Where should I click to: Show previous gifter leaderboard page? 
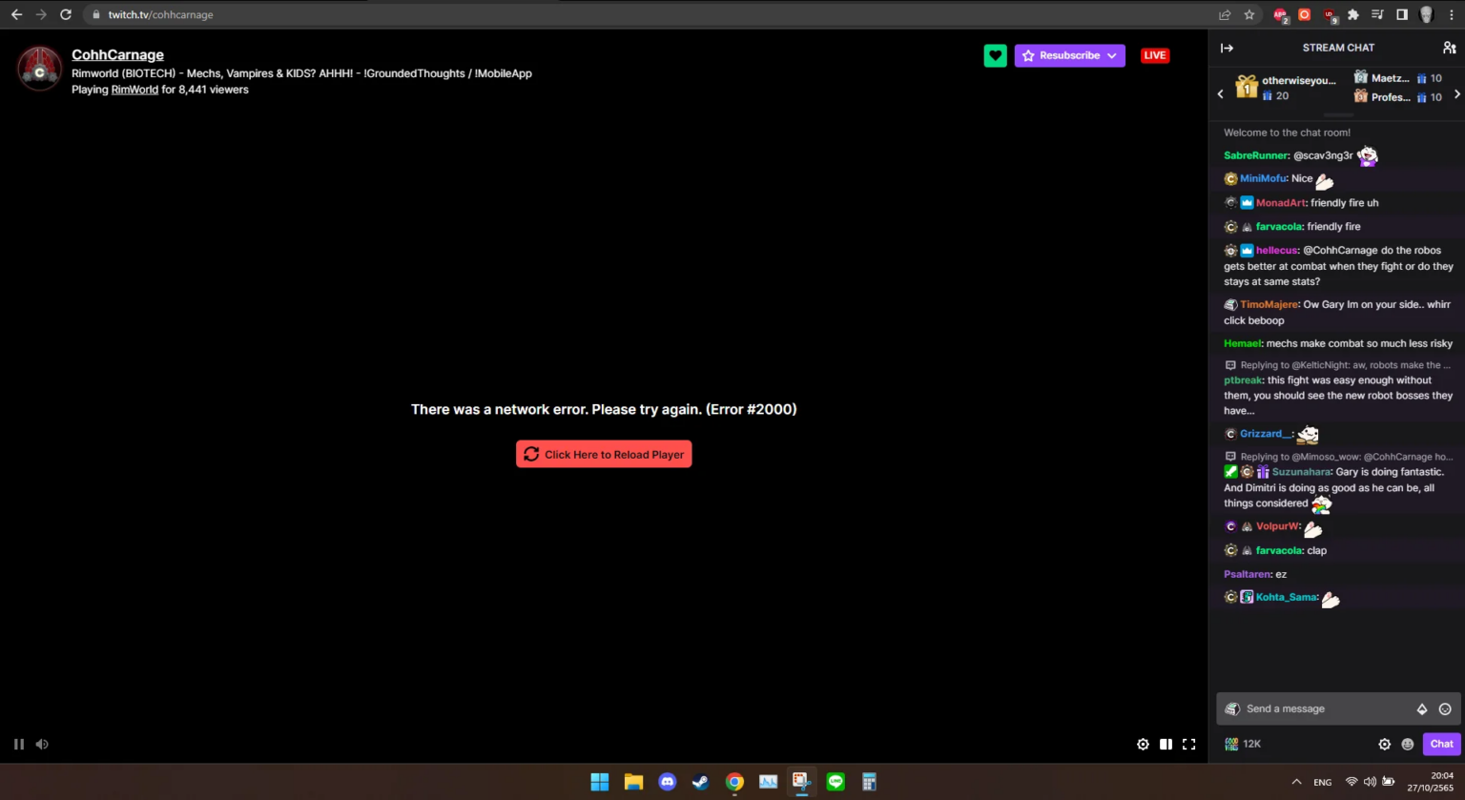tap(1221, 93)
